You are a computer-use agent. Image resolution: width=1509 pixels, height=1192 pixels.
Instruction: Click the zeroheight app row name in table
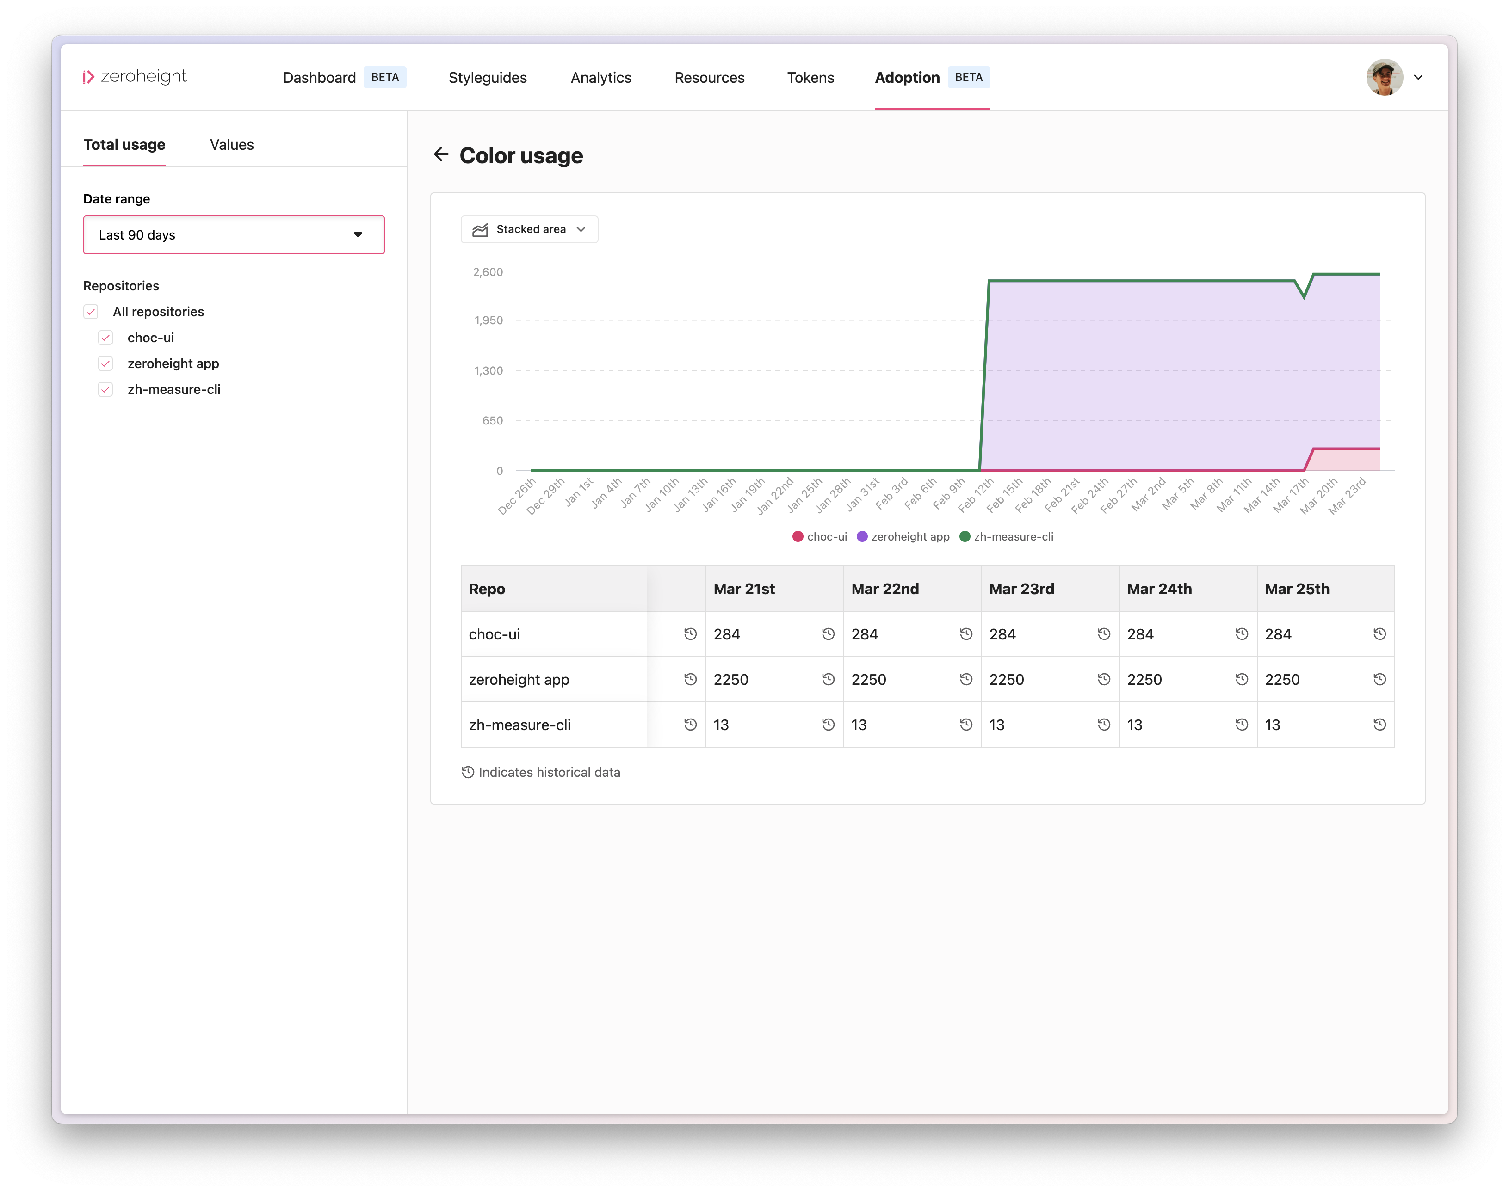point(519,679)
